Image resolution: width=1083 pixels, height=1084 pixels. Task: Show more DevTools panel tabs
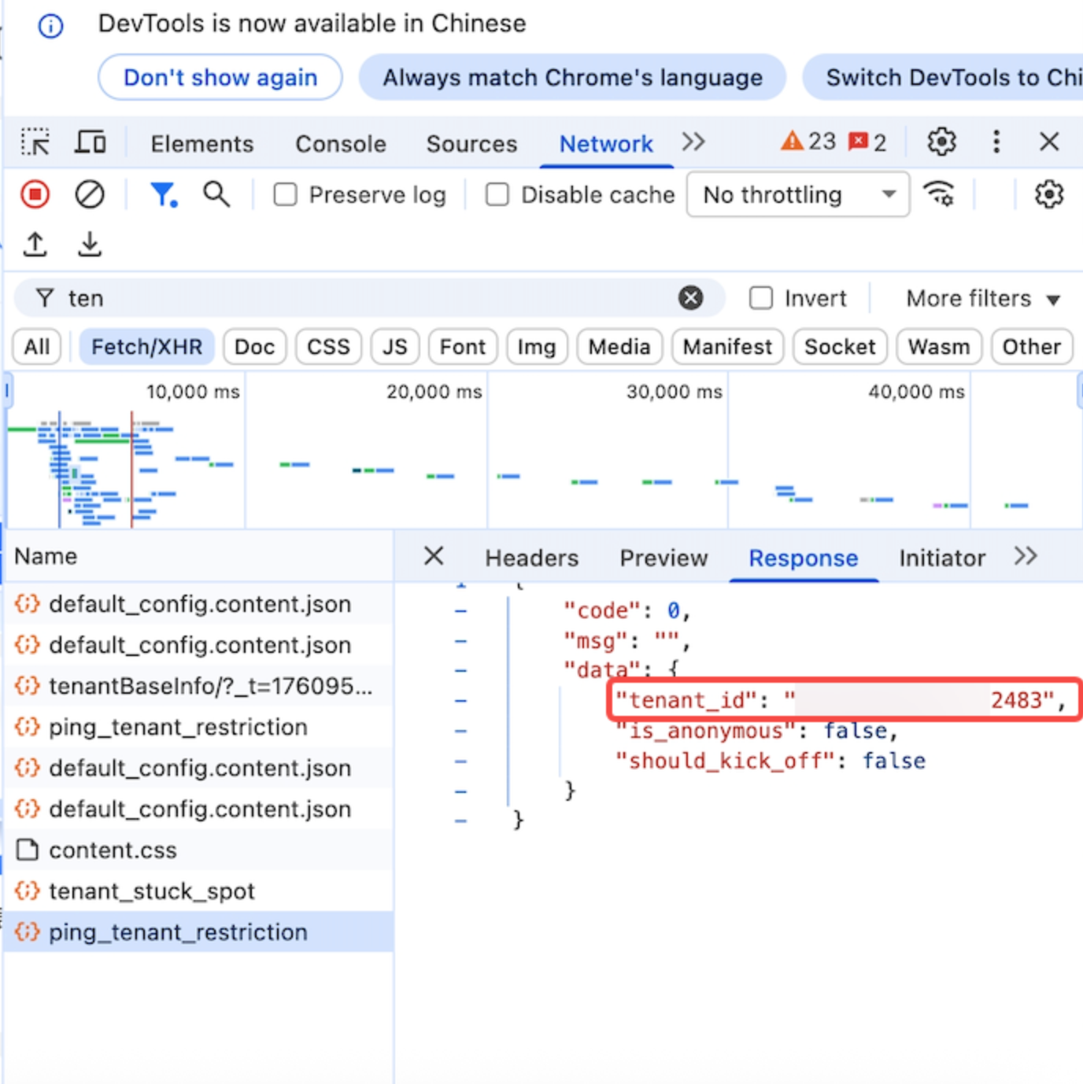click(693, 142)
